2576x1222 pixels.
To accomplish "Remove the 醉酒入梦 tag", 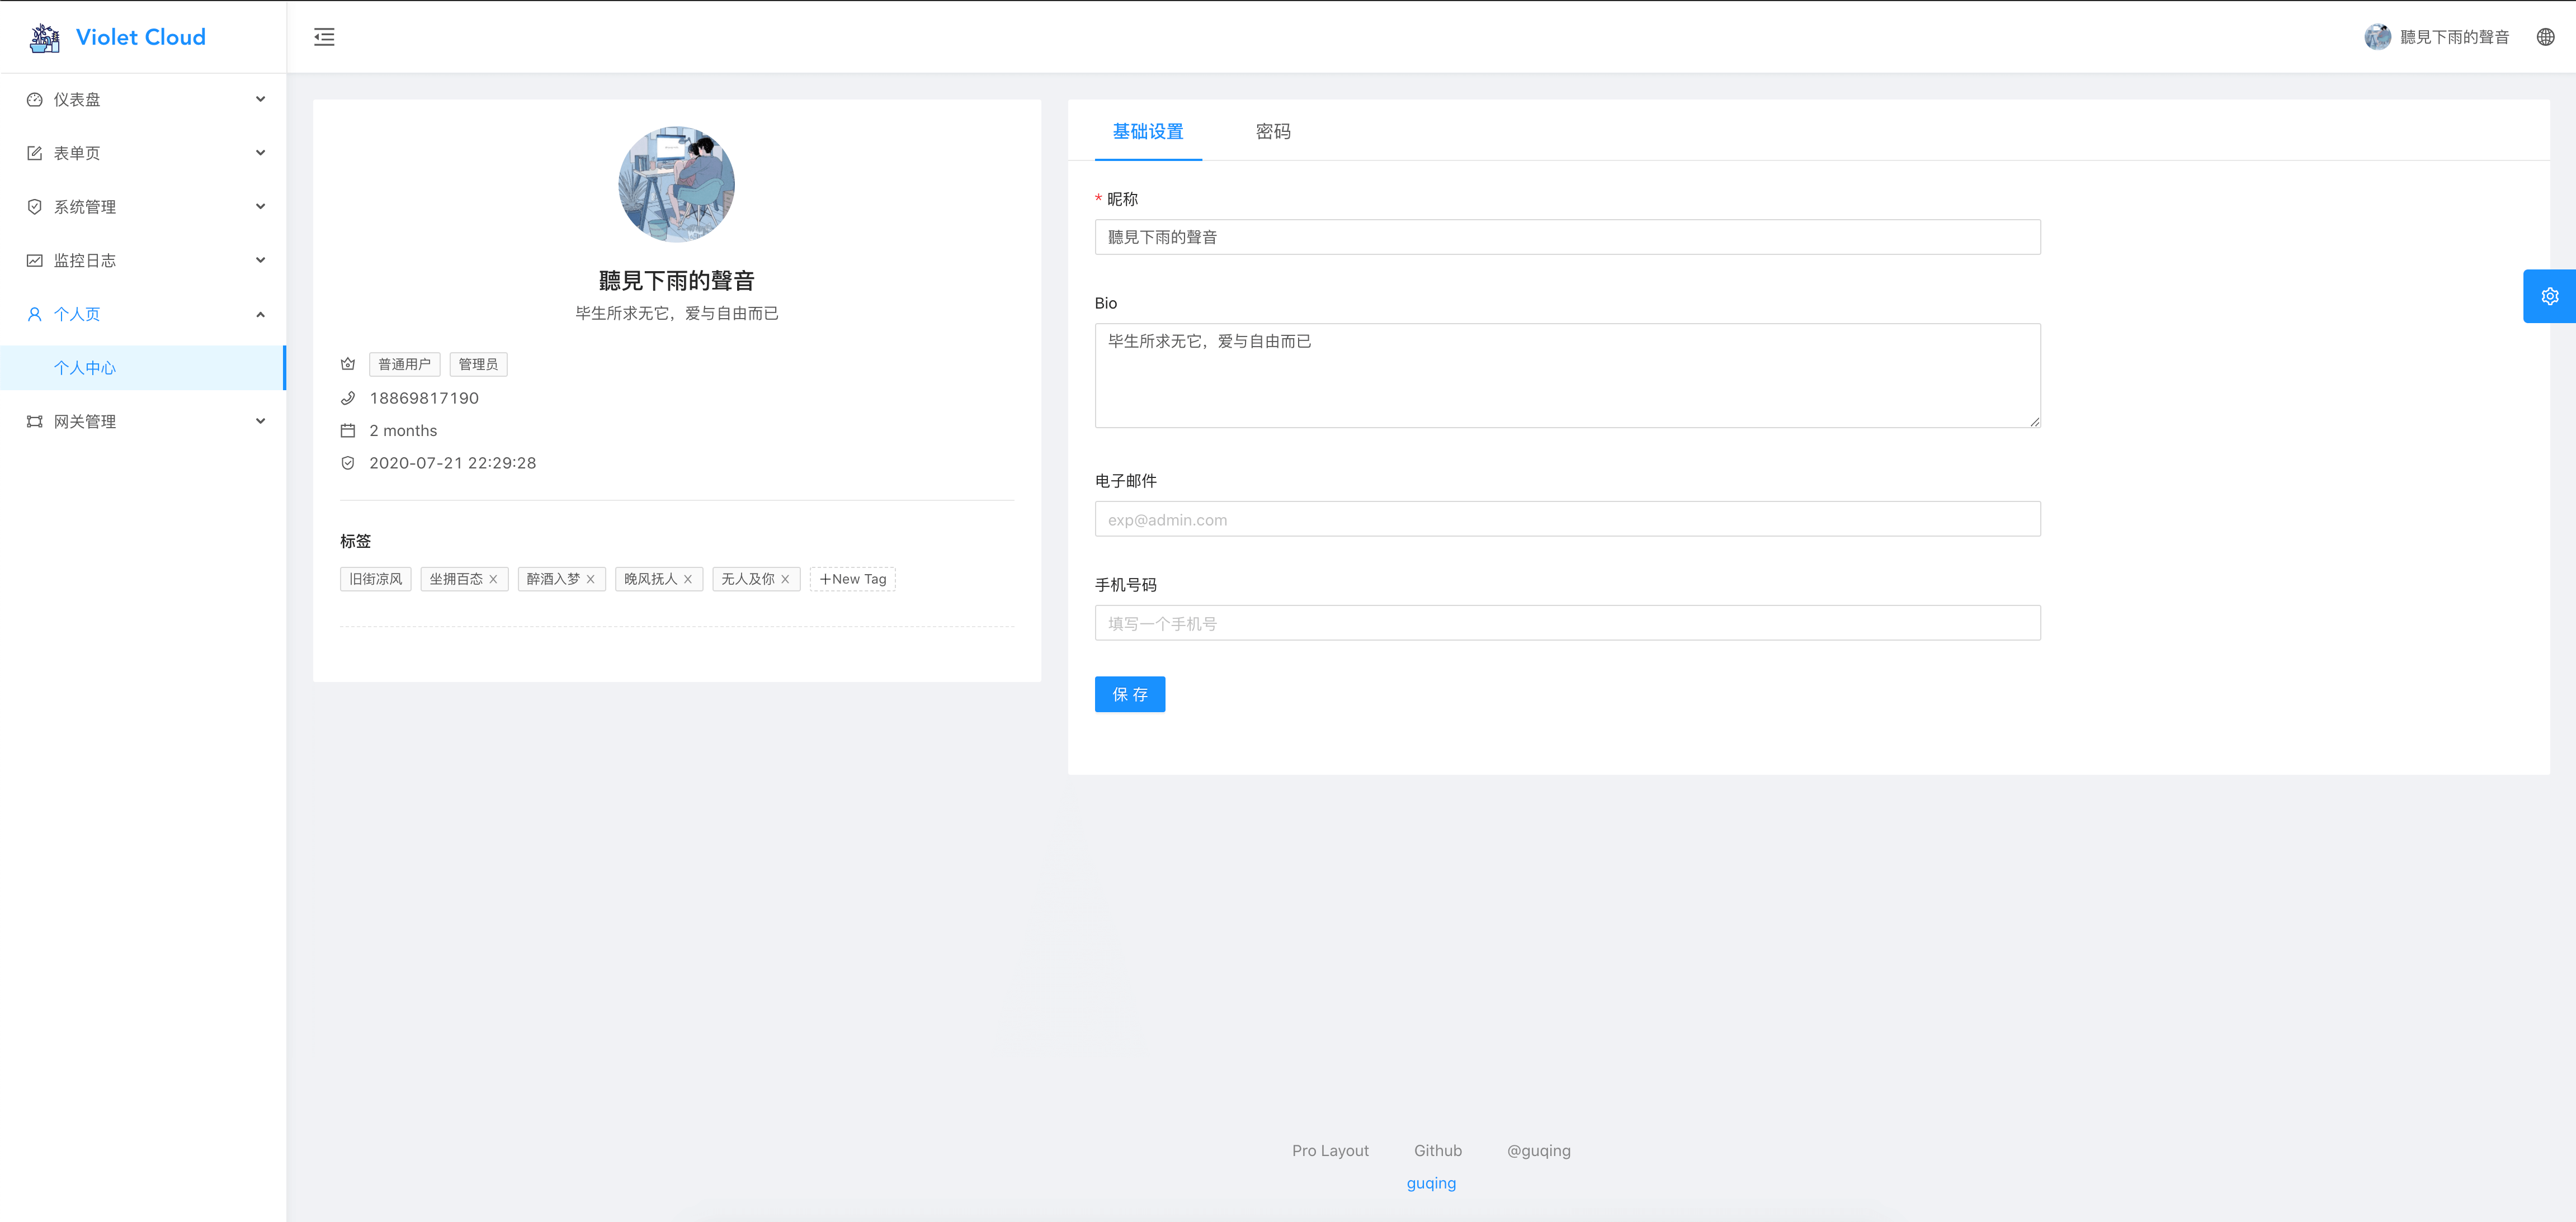I will click(591, 580).
